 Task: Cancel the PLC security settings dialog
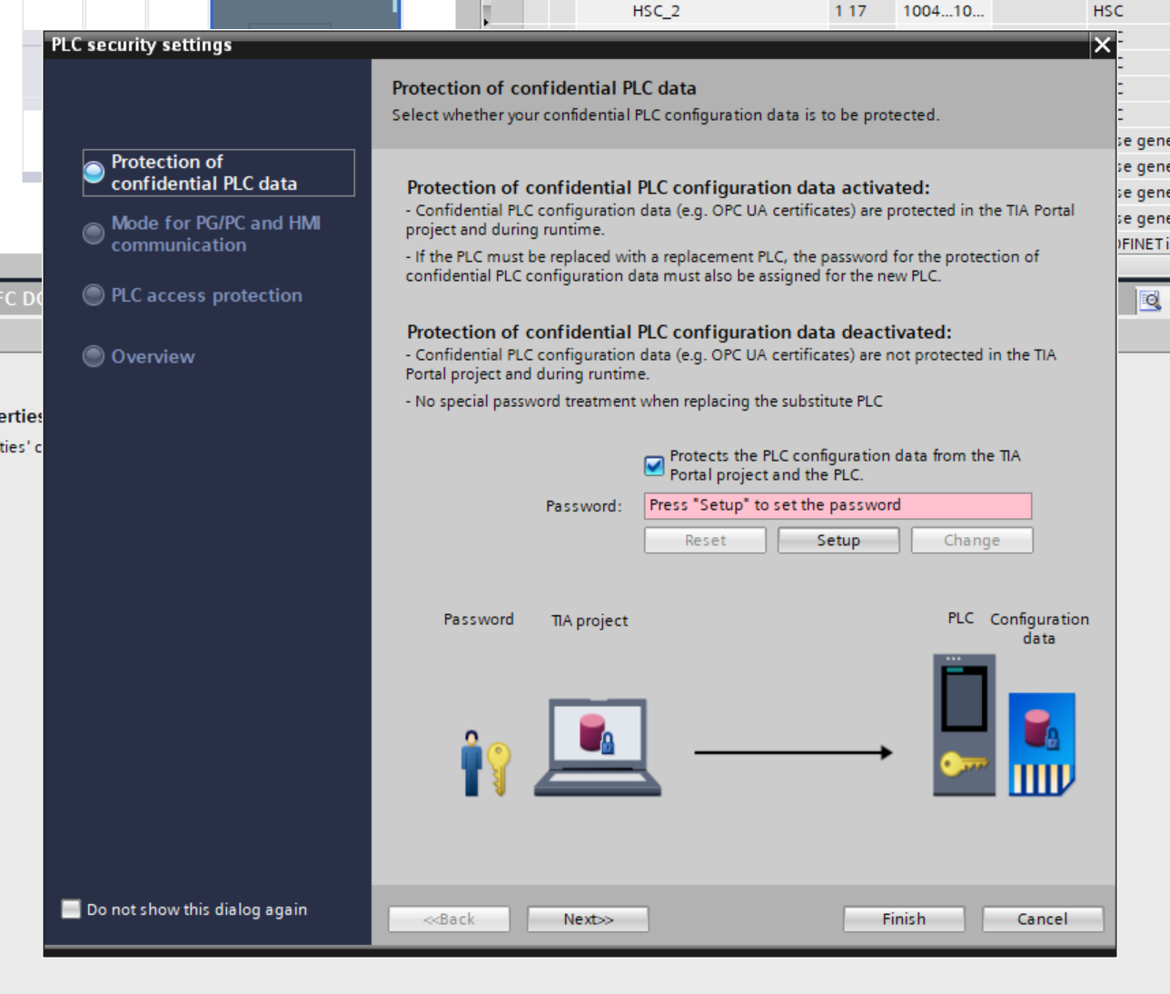[x=1043, y=919]
